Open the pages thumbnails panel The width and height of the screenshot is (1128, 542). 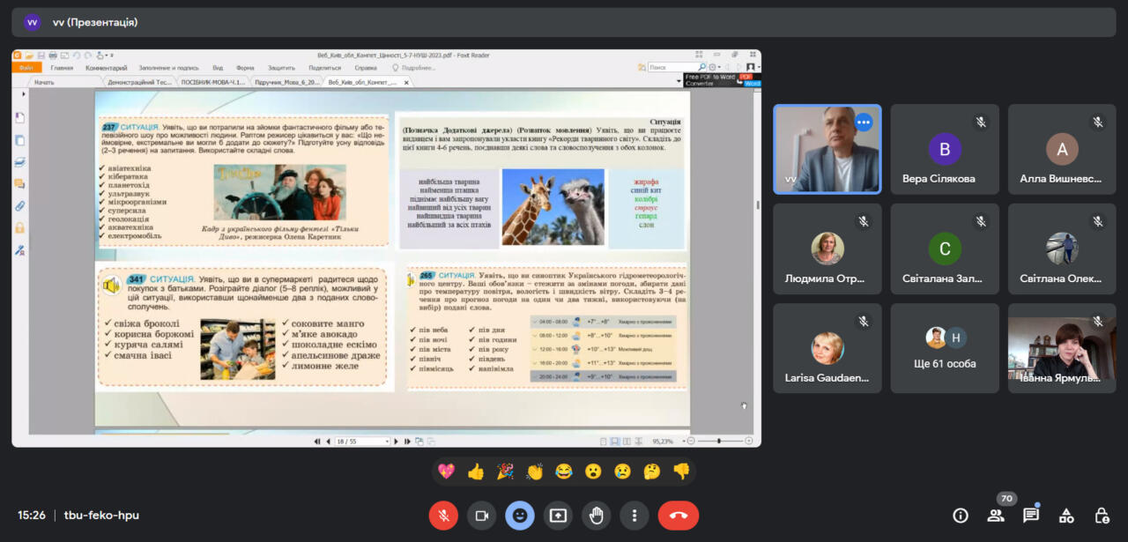pos(19,140)
